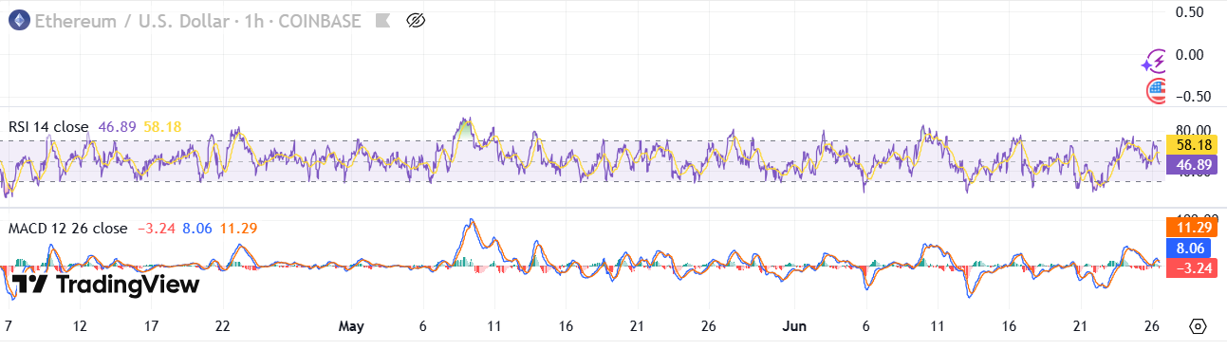This screenshot has width=1227, height=350.
Task: Click the May label on time axis
Action: click(351, 326)
